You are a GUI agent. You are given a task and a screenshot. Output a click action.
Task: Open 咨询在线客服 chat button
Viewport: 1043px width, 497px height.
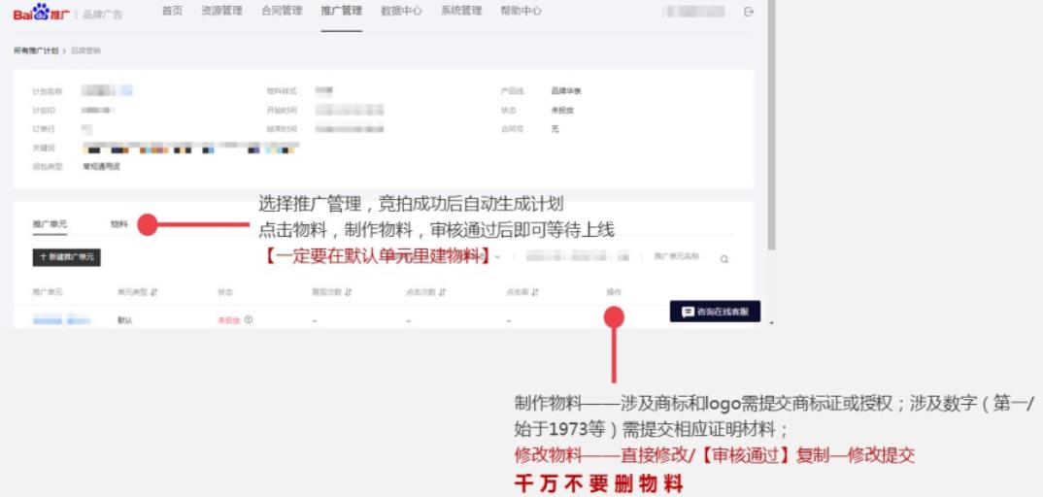point(715,312)
